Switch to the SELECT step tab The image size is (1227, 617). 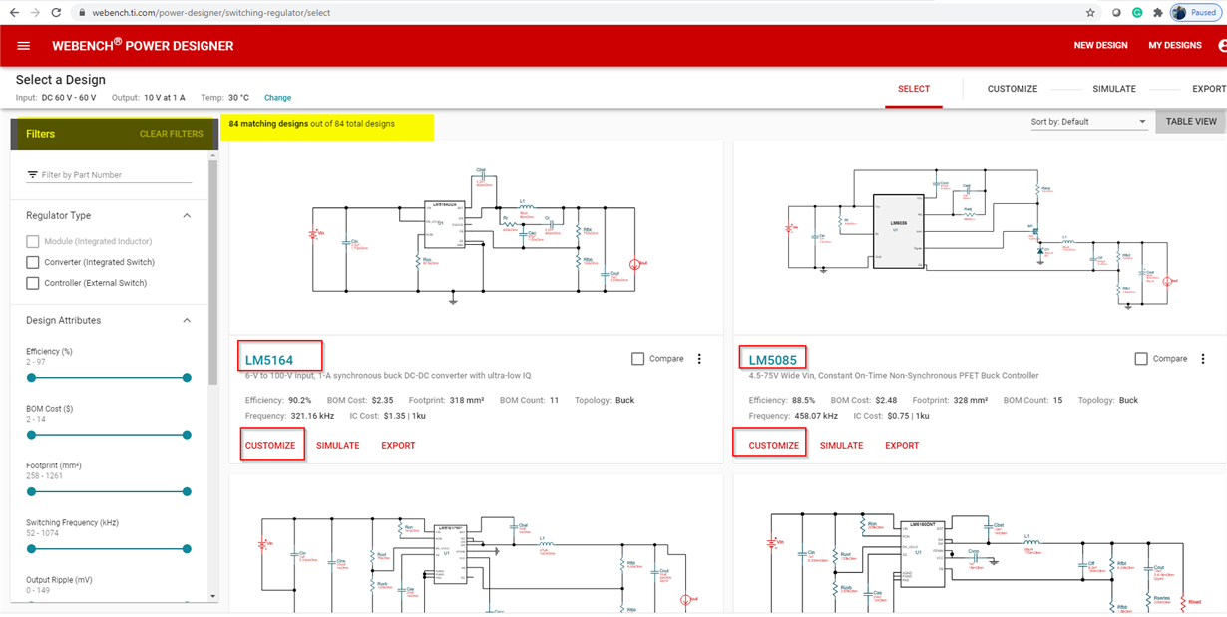914,89
